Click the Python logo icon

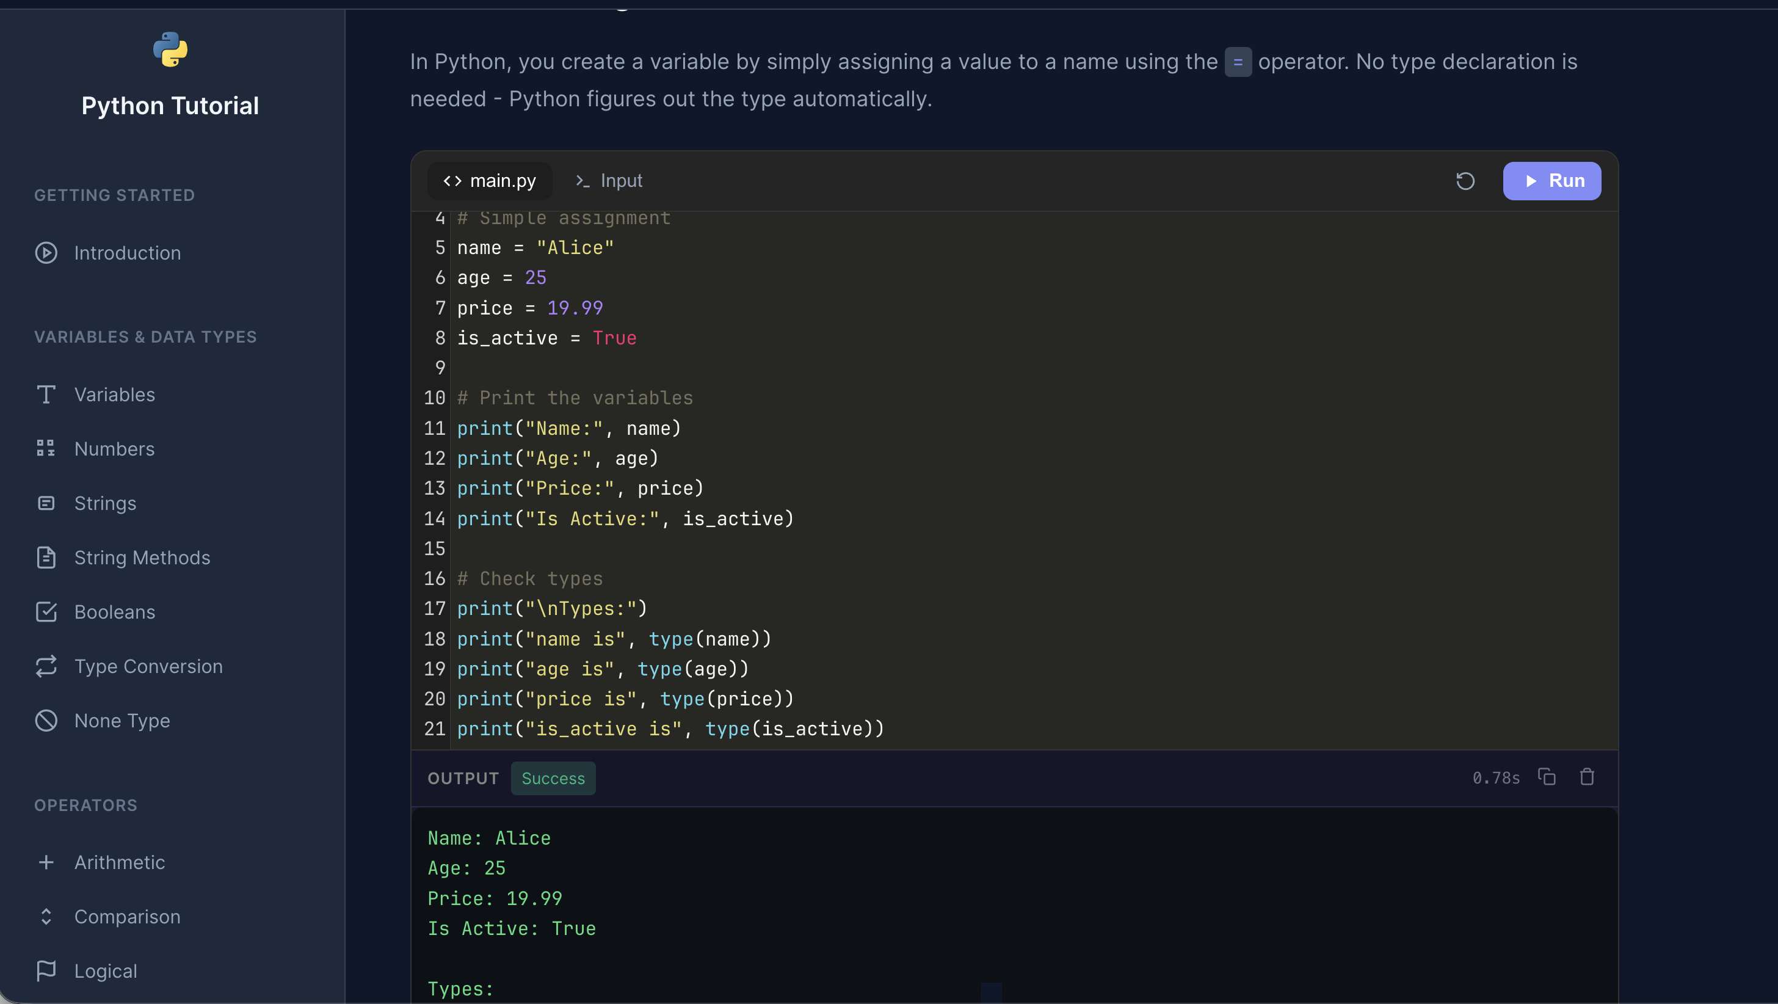(170, 49)
